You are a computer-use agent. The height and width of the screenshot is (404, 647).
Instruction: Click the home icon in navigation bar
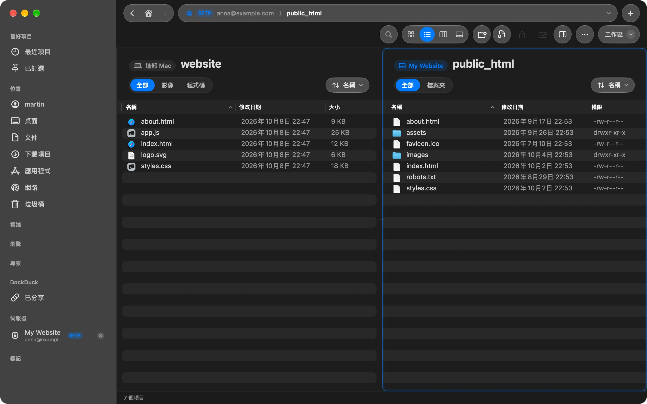(148, 13)
